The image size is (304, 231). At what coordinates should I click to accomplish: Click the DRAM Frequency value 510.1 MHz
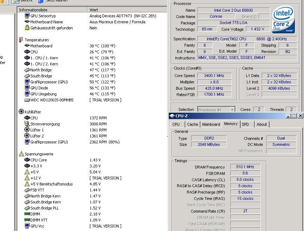click(245, 167)
